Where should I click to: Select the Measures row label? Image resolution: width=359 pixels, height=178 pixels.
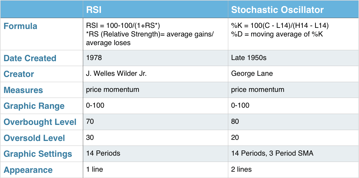[x=23, y=90]
